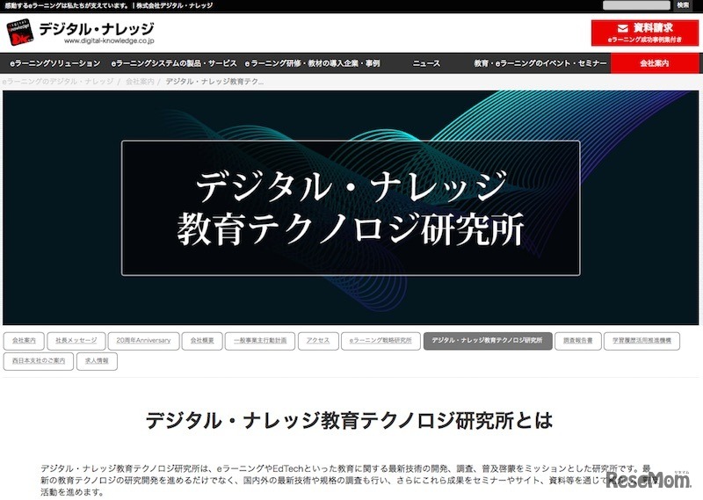Select the 求人情報 tab
This screenshot has width=703, height=500.
(97, 361)
